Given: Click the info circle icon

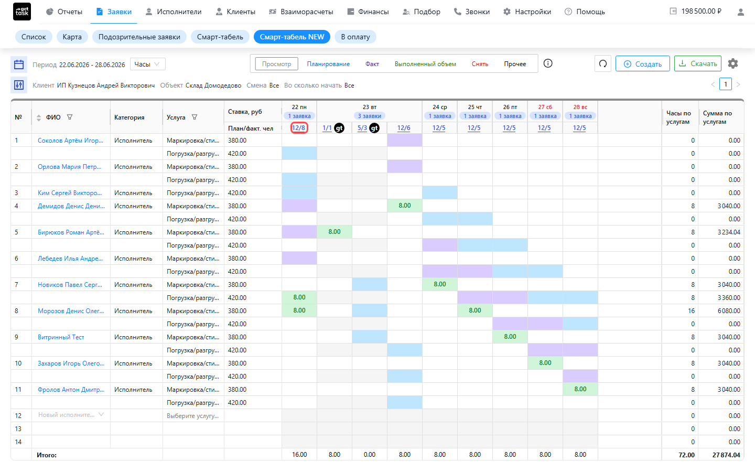Looking at the screenshot, I should [548, 63].
